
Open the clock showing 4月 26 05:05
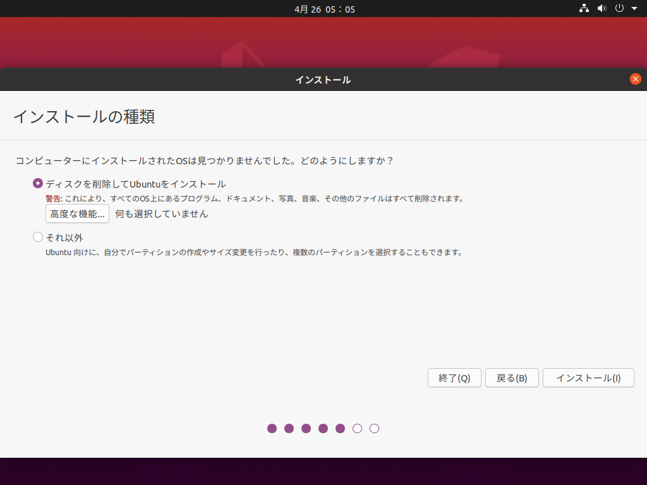click(325, 9)
